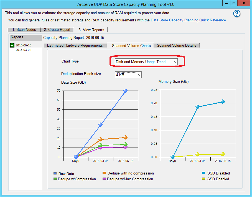
Task: Open the Chart Type dropdown
Action: 146,62
